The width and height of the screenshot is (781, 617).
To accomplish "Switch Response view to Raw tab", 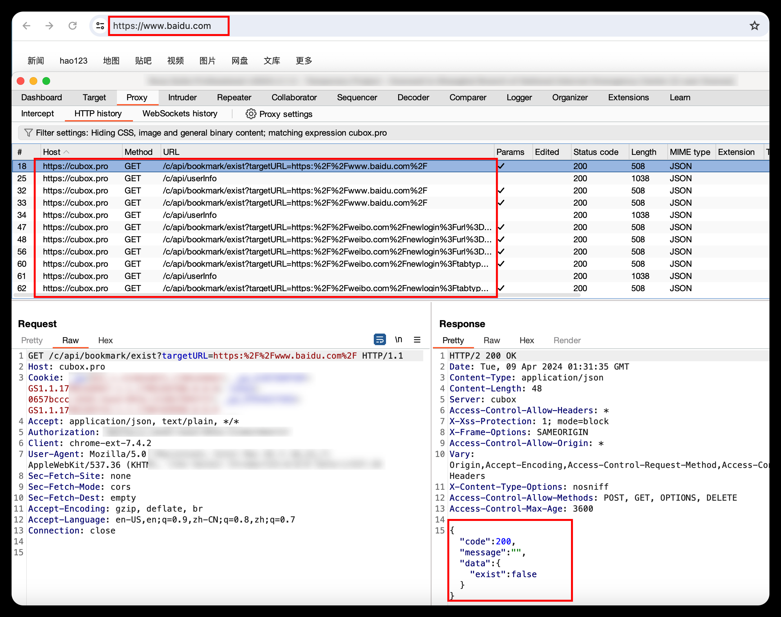I will [492, 340].
